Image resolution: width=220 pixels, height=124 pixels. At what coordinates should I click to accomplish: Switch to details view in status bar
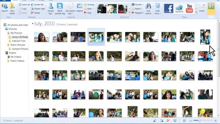pyautogui.click(x=185, y=121)
